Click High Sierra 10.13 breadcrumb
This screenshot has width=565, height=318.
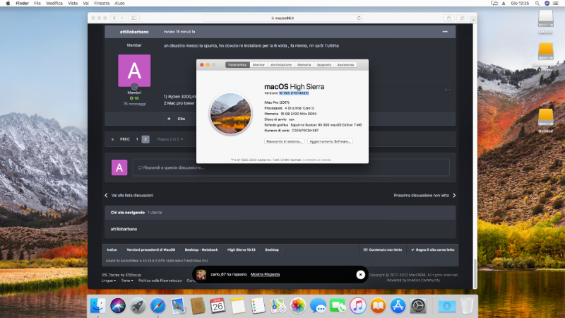pyautogui.click(x=241, y=249)
